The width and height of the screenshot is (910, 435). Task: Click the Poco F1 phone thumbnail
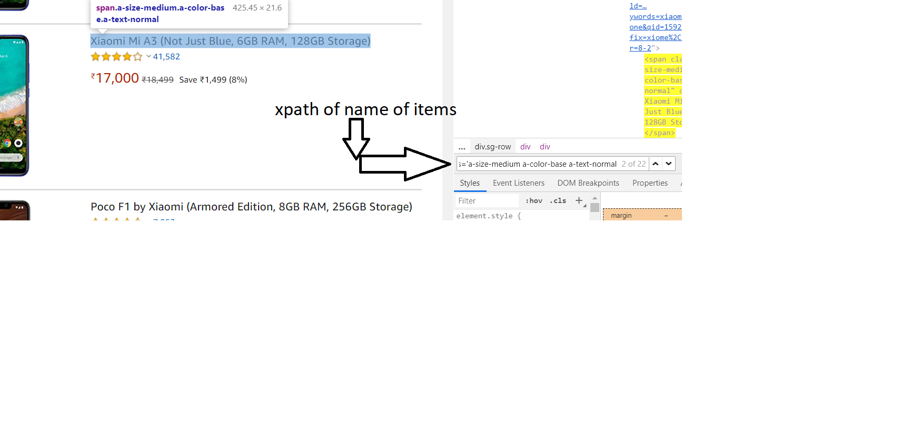[15, 210]
